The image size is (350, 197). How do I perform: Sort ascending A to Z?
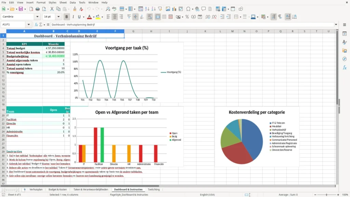pyautogui.click(x=147, y=9)
